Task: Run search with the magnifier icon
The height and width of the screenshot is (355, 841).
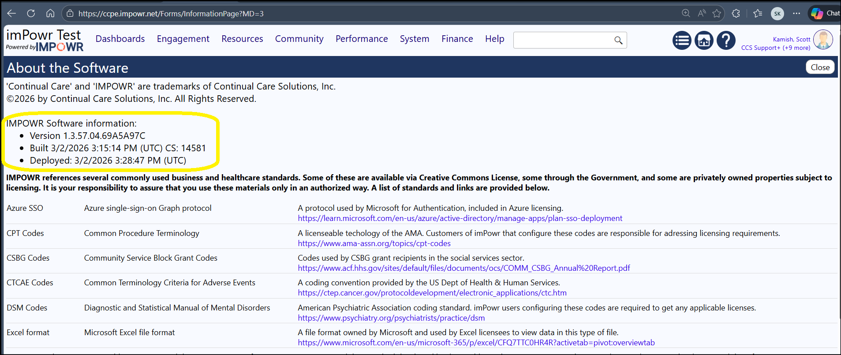Action: [618, 40]
